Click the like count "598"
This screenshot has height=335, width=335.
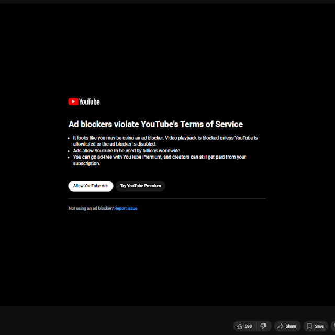[x=248, y=326]
